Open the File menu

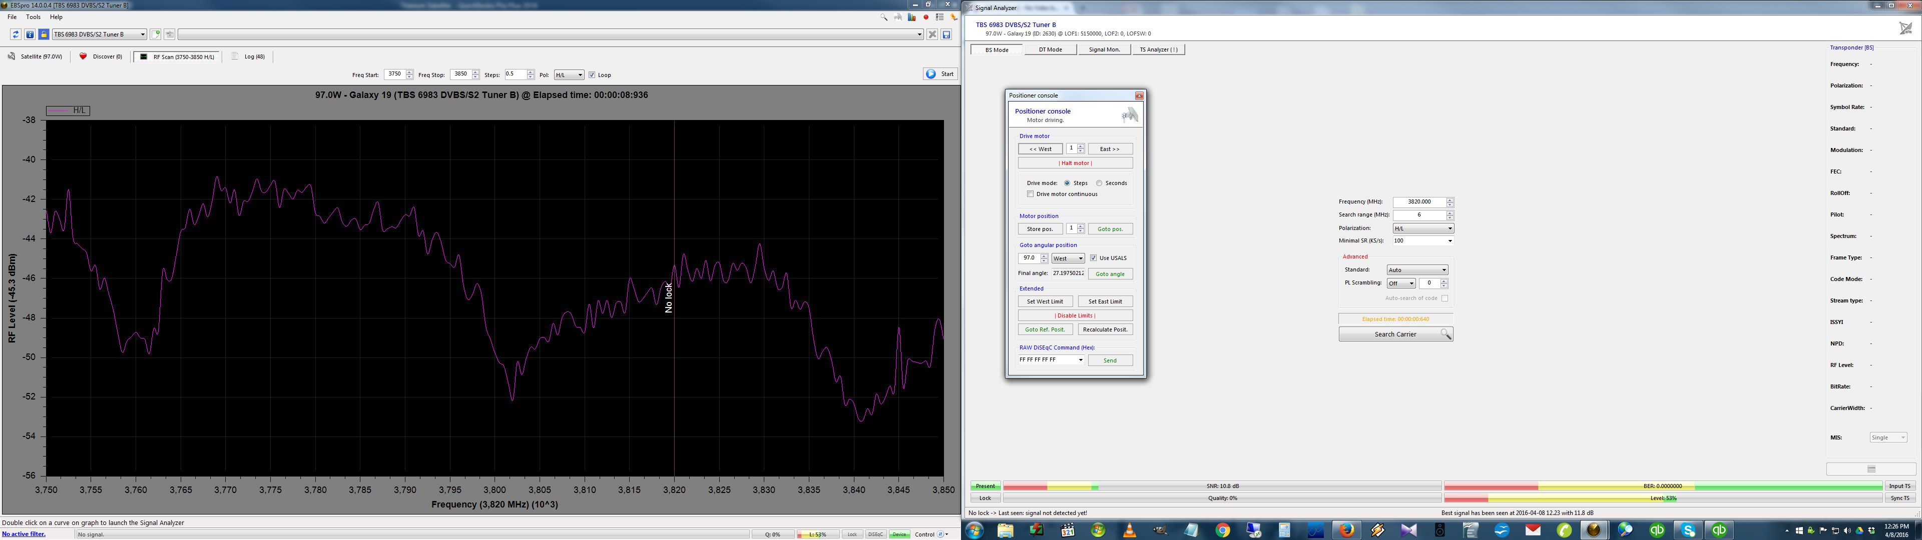12,17
